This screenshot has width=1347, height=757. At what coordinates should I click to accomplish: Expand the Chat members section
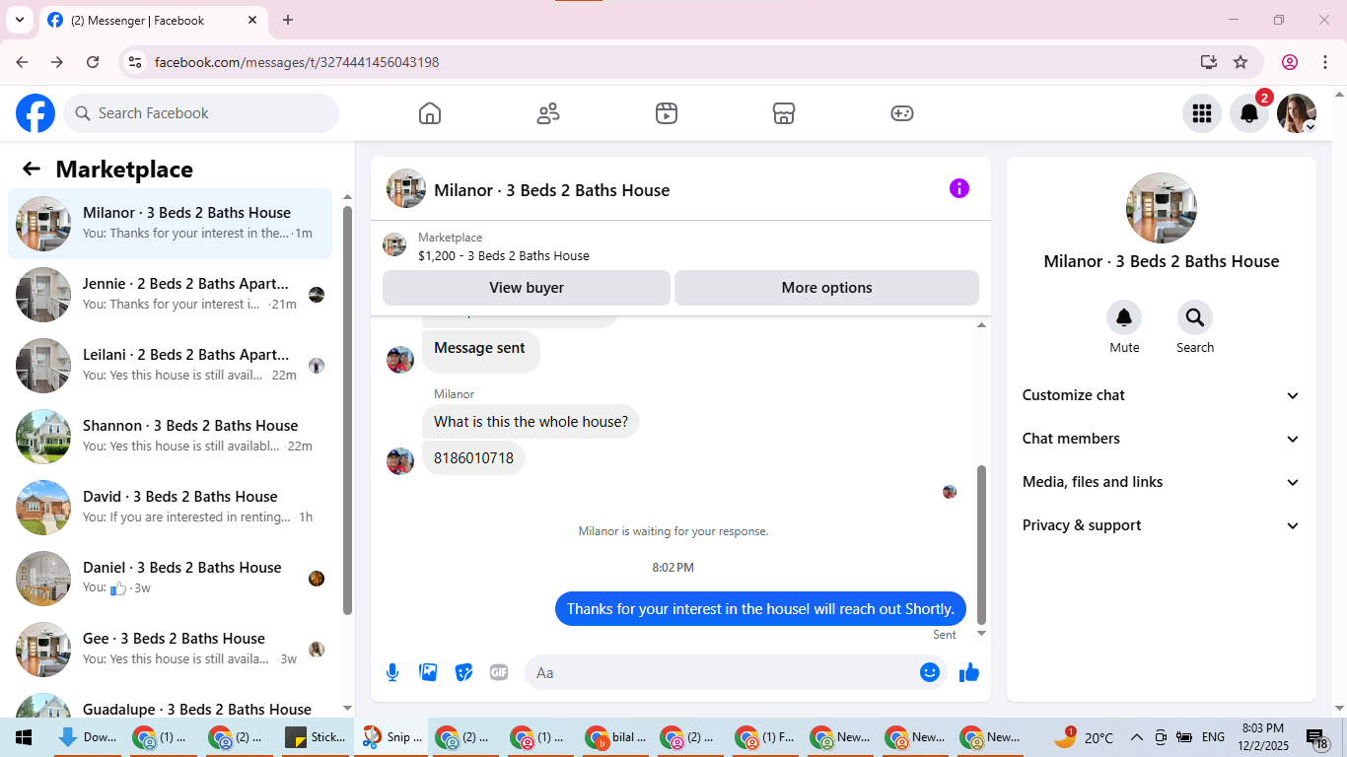pyautogui.click(x=1162, y=439)
